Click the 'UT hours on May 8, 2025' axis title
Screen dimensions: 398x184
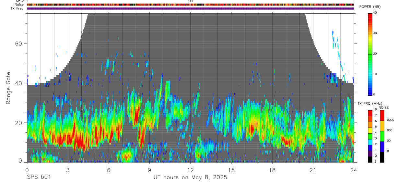click(190, 178)
